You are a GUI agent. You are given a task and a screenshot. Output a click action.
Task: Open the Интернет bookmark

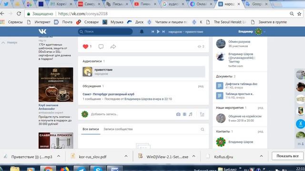click(x=39, y=22)
